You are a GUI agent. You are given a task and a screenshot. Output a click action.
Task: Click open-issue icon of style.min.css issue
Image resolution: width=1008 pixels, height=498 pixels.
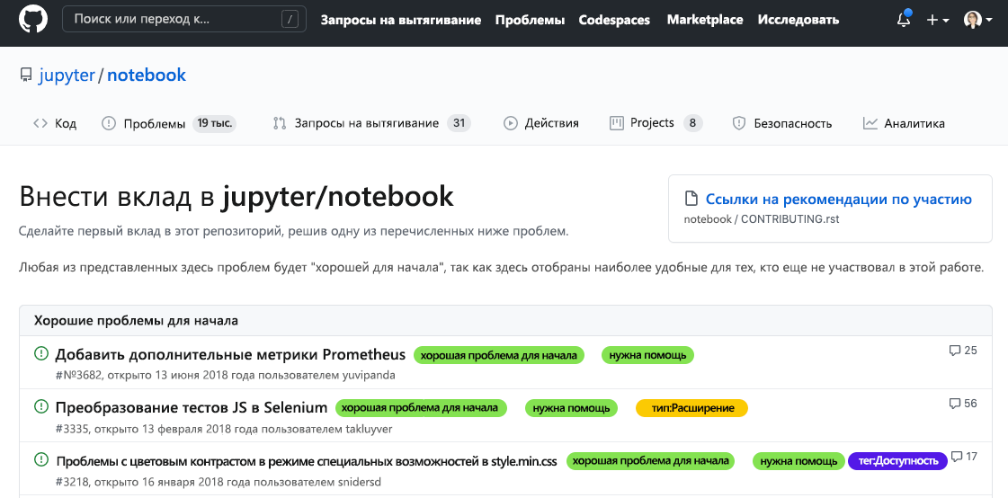click(x=41, y=459)
